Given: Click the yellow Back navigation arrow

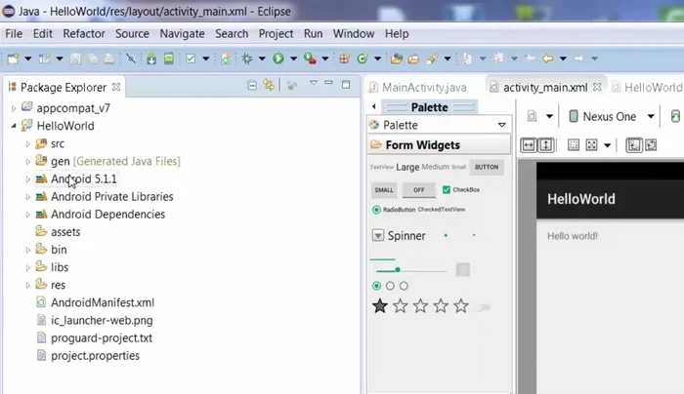Looking at the screenshot, I should click(x=547, y=59).
